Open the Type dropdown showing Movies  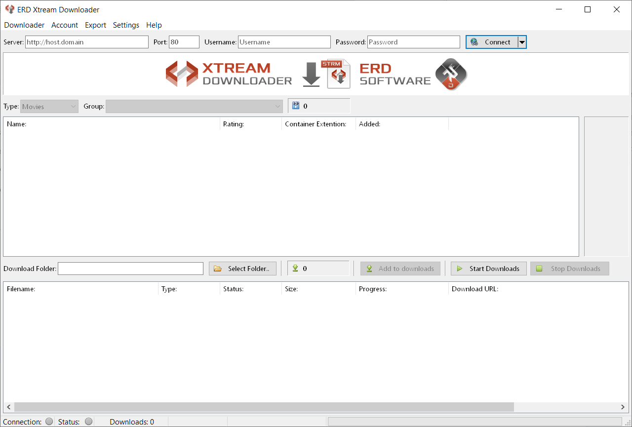pyautogui.click(x=49, y=106)
